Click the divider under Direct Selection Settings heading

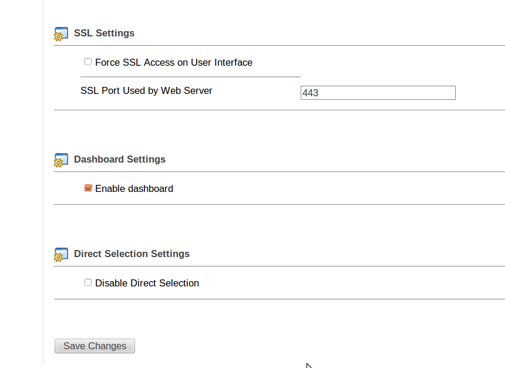(x=279, y=266)
